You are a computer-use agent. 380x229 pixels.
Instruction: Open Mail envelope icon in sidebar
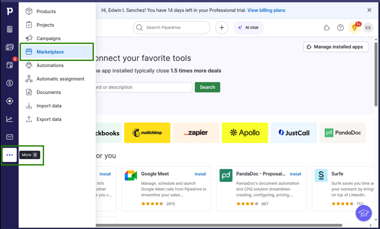tap(9, 137)
